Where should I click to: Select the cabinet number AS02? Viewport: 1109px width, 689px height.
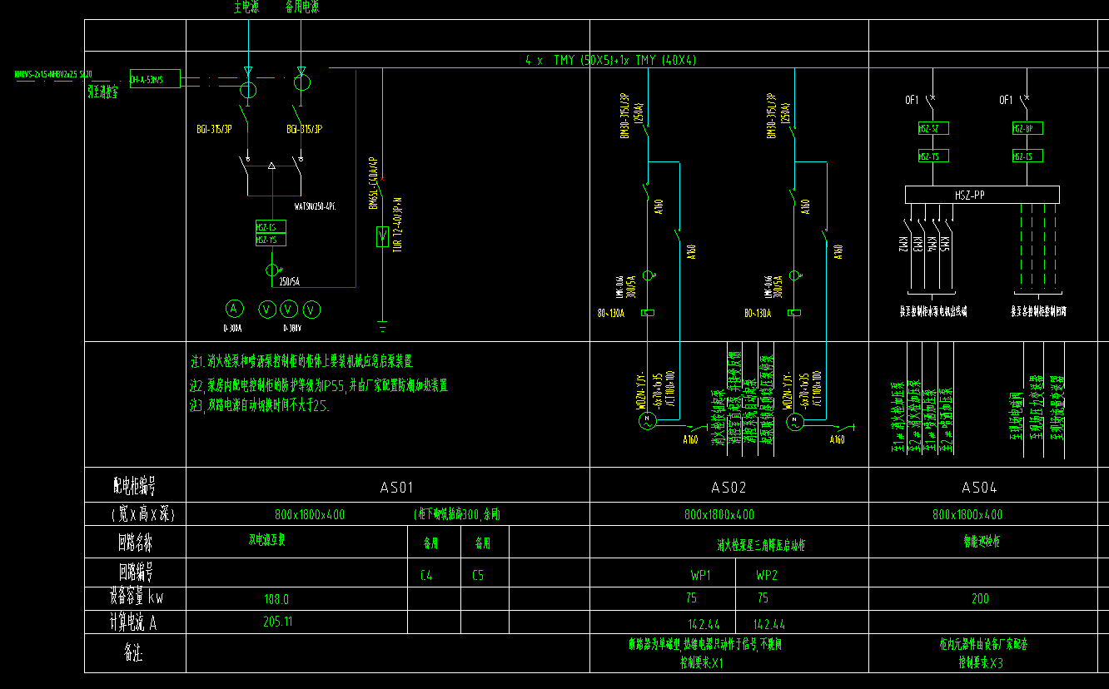(729, 488)
